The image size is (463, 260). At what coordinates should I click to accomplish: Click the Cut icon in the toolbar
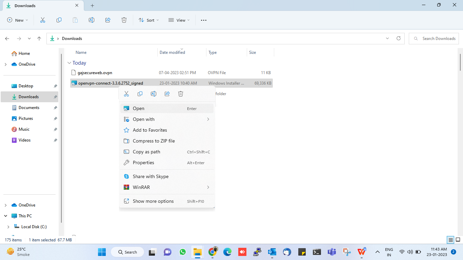pos(43,20)
